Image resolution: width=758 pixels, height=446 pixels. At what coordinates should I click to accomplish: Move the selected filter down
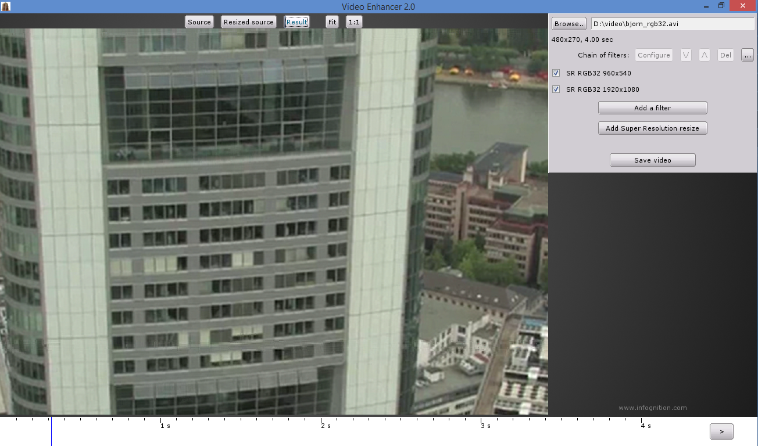[x=686, y=55]
